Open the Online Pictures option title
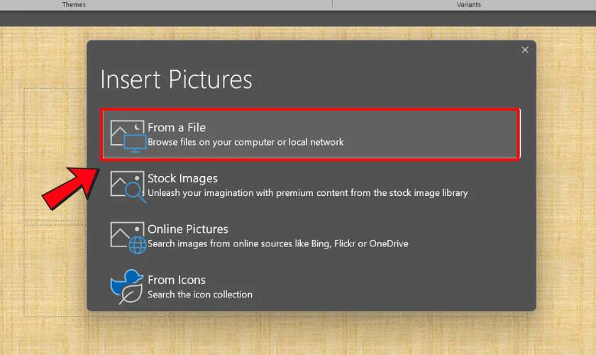The height and width of the screenshot is (355, 596). (188, 229)
